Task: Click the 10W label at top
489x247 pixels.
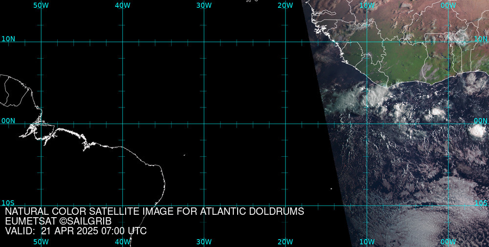Action: (x=367, y=5)
